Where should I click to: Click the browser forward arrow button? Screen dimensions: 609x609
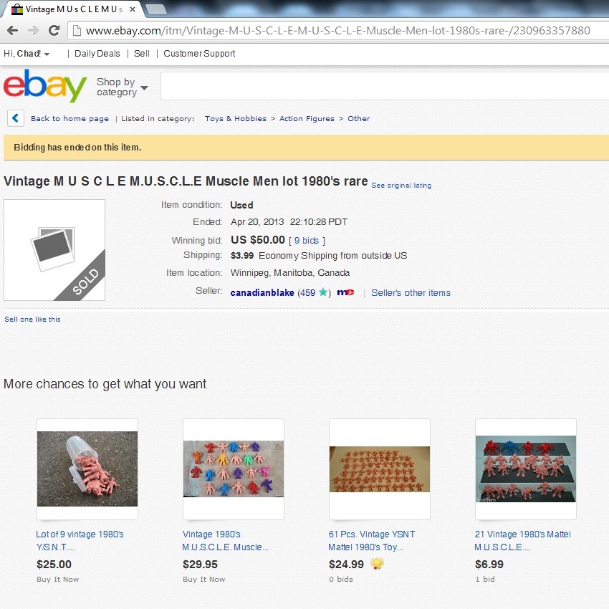(34, 30)
